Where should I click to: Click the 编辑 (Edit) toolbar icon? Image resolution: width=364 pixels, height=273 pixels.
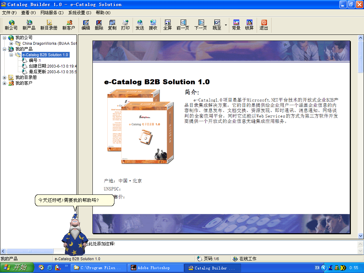tap(86, 25)
